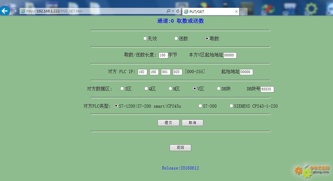Select the 送数 radio option

coord(176,39)
